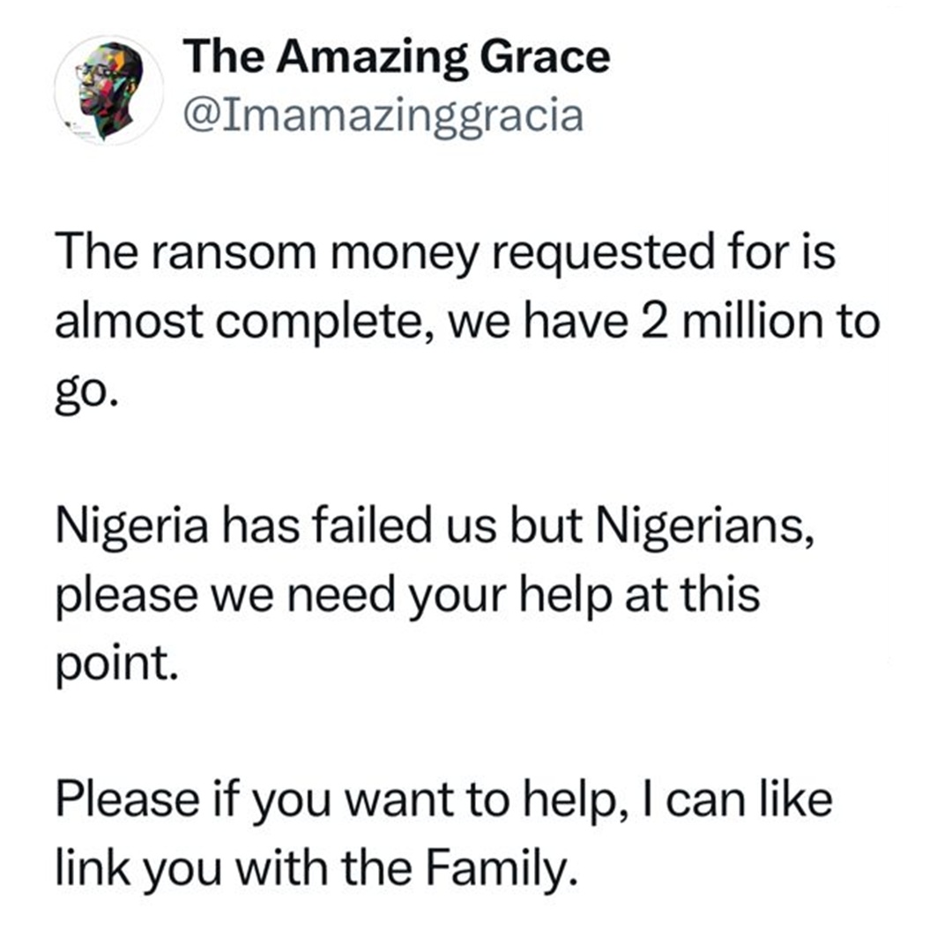Click the display name The Amazing Grace

pyautogui.click(x=397, y=56)
